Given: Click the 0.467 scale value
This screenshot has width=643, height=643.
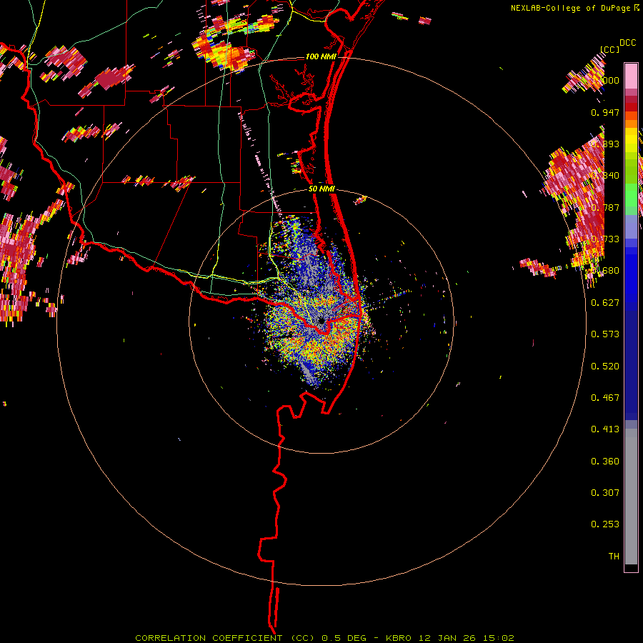Looking at the screenshot, I should (605, 398).
